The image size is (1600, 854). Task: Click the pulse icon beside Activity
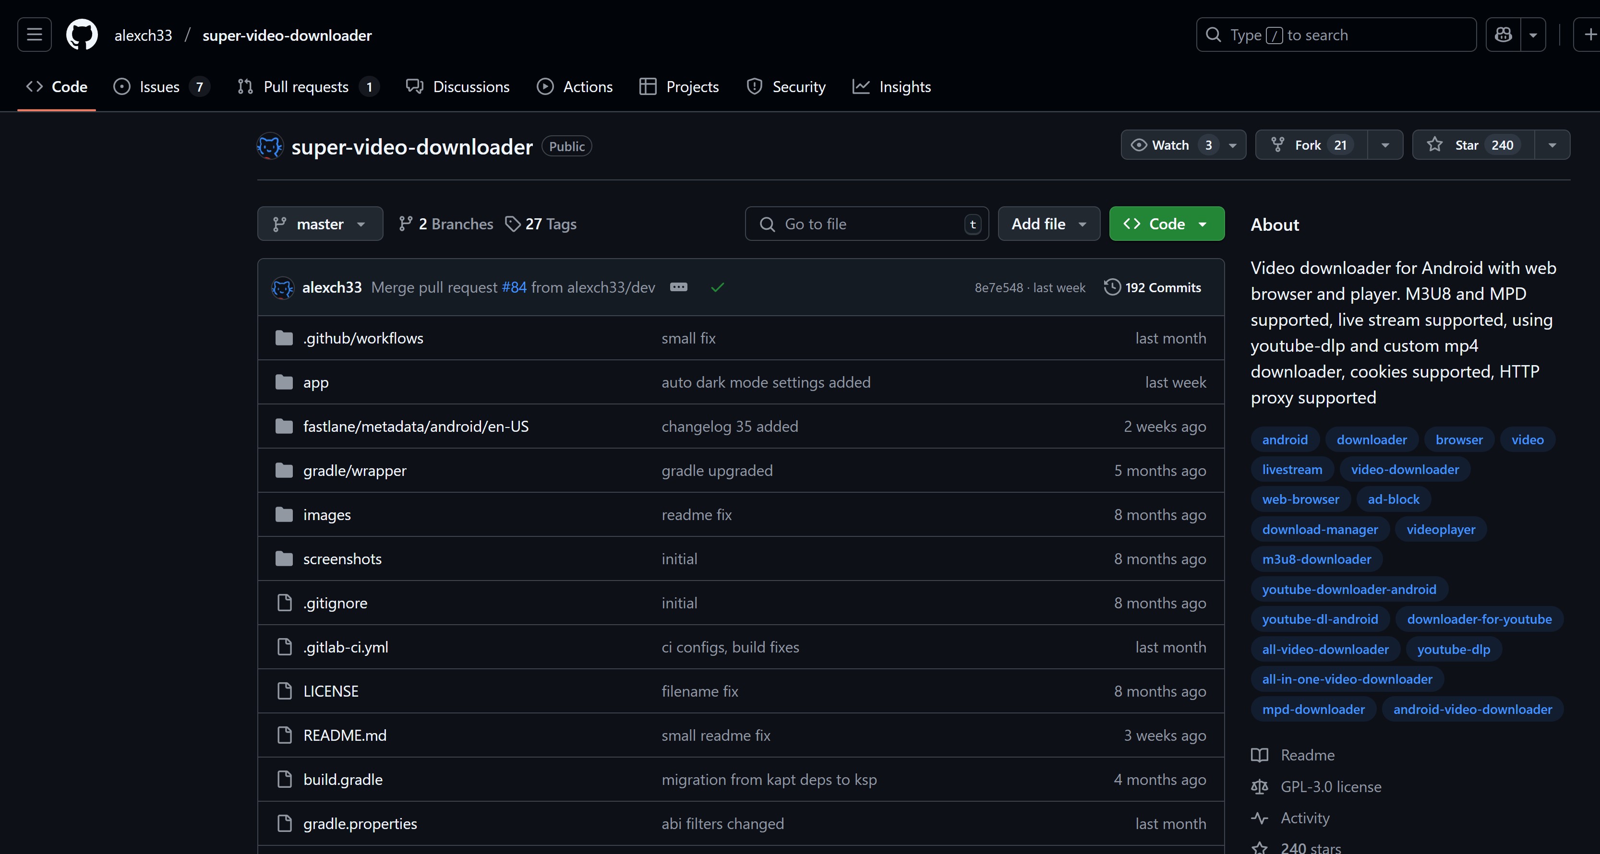pos(1260,818)
